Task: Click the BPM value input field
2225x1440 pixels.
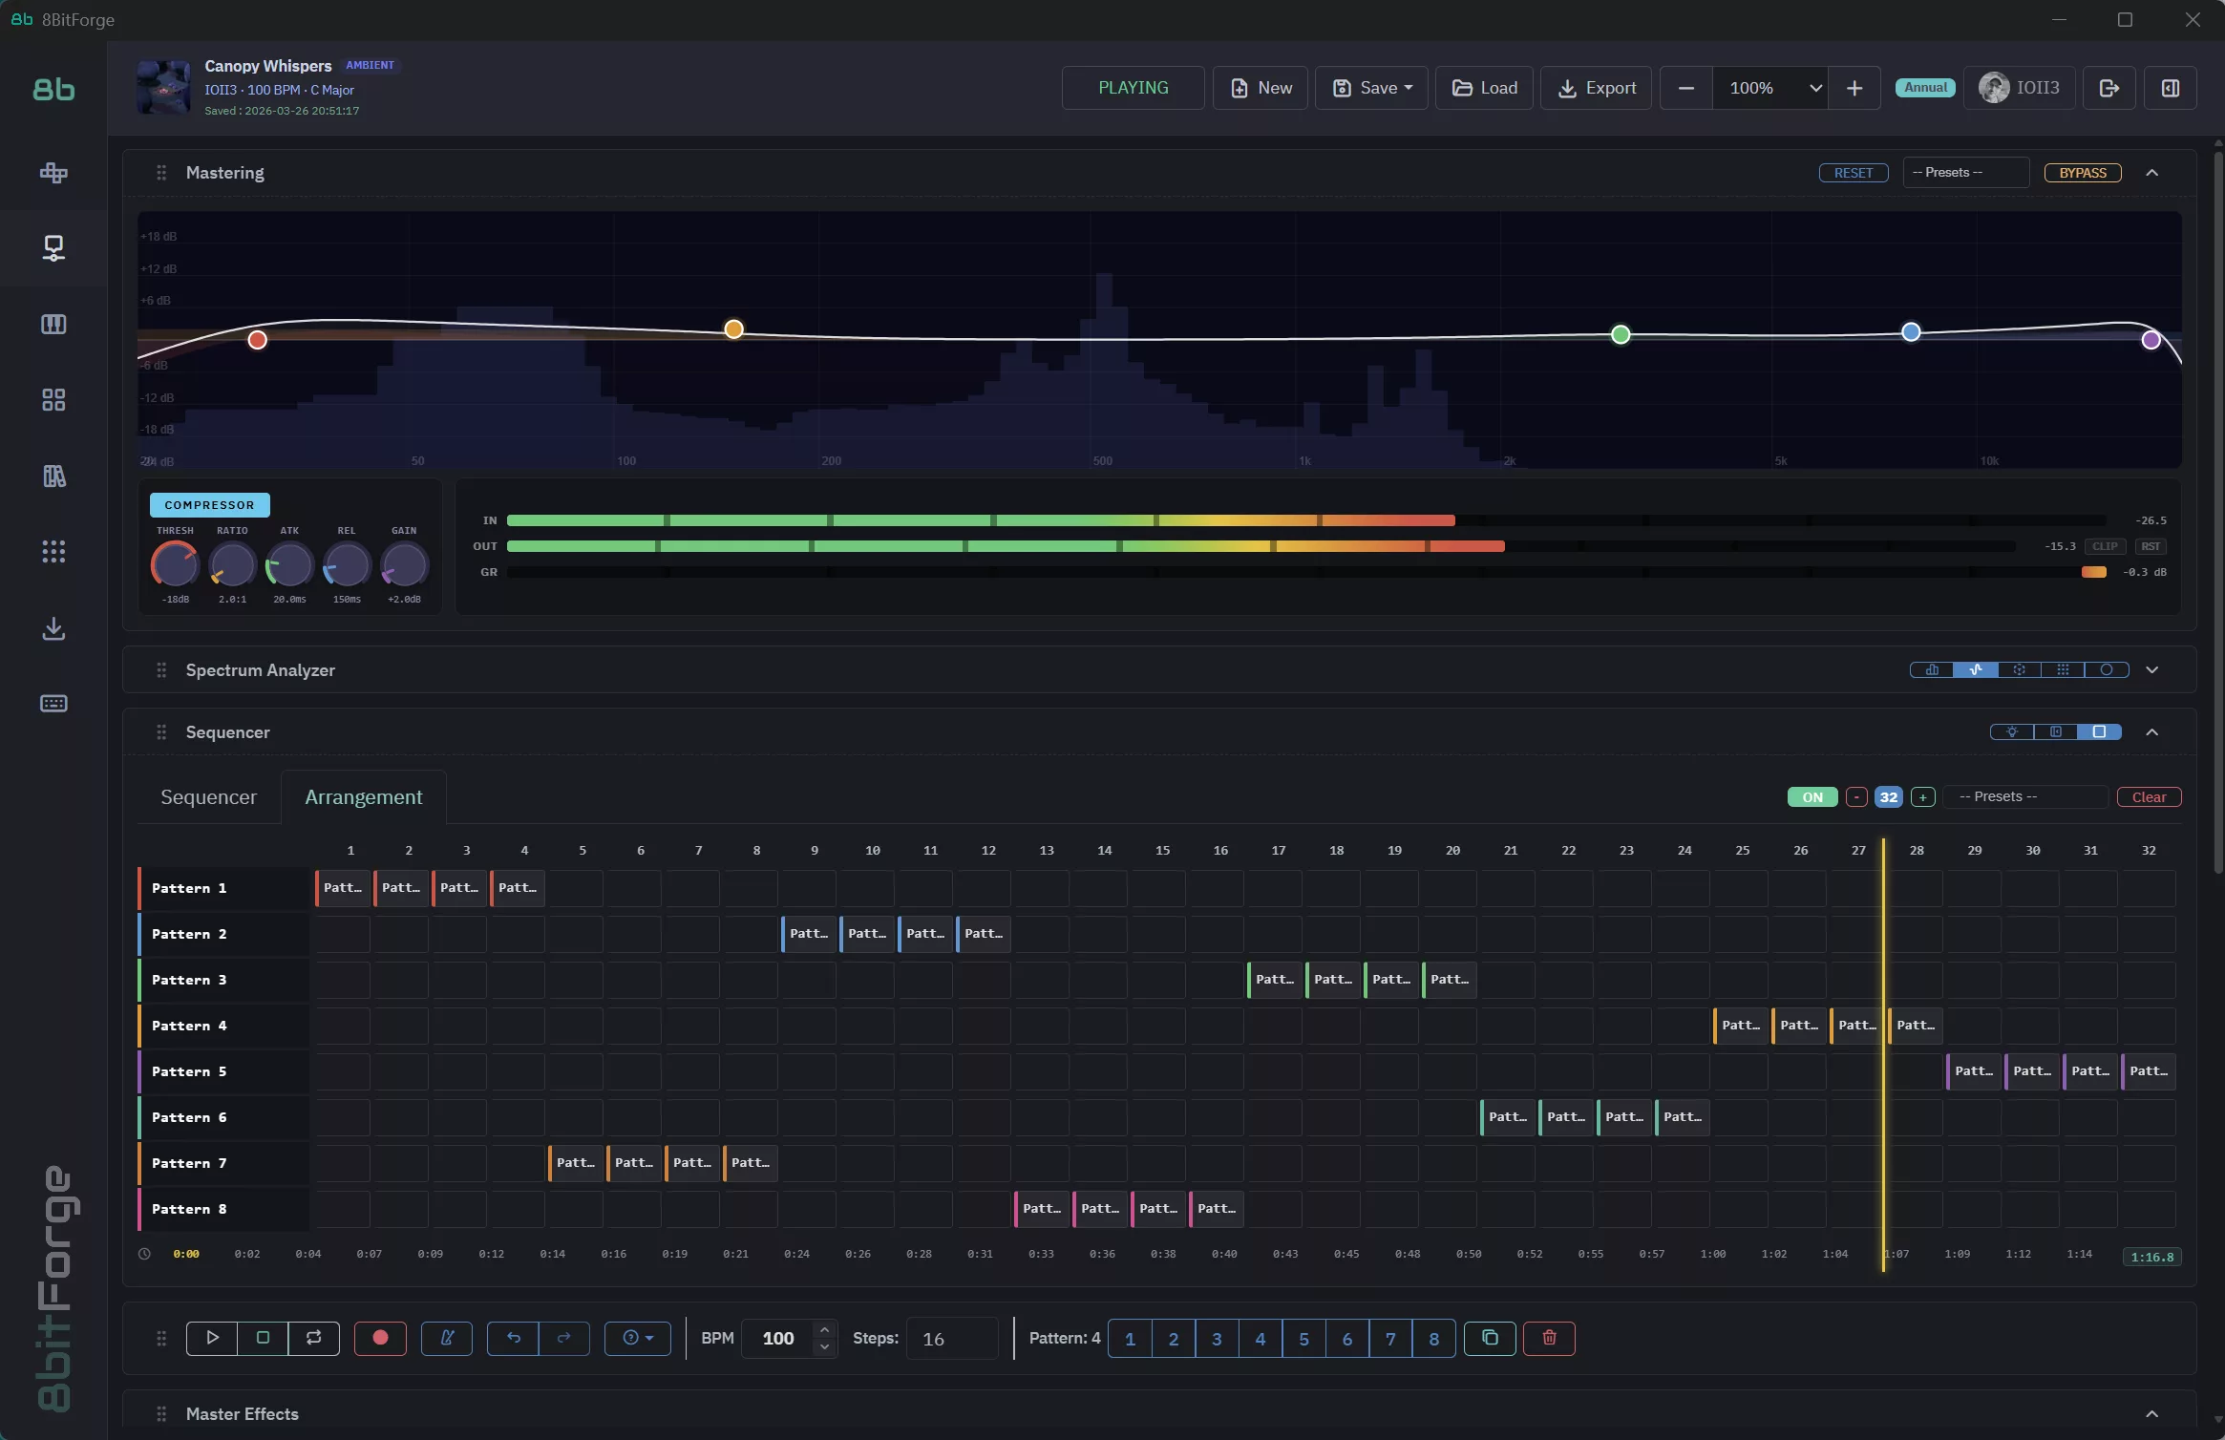Action: [x=778, y=1338]
